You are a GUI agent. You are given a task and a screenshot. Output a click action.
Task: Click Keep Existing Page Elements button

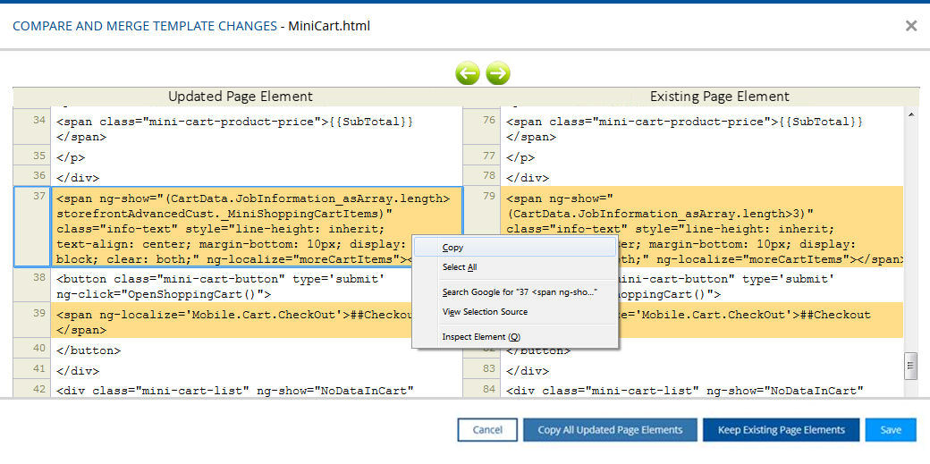781,430
